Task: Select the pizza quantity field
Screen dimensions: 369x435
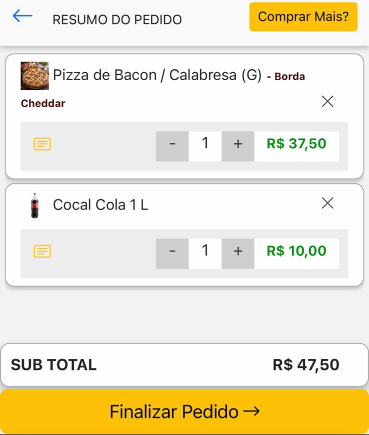Action: (x=205, y=146)
